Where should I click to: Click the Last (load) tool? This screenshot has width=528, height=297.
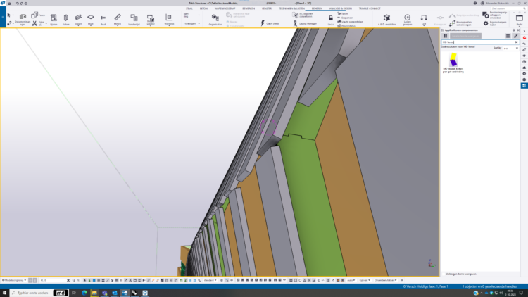(424, 18)
